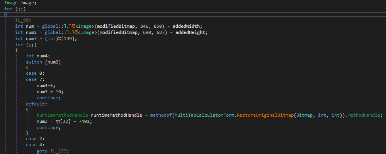Click the 'Bitmap' parameter type
386x154 pixels.
[x=304, y=115]
